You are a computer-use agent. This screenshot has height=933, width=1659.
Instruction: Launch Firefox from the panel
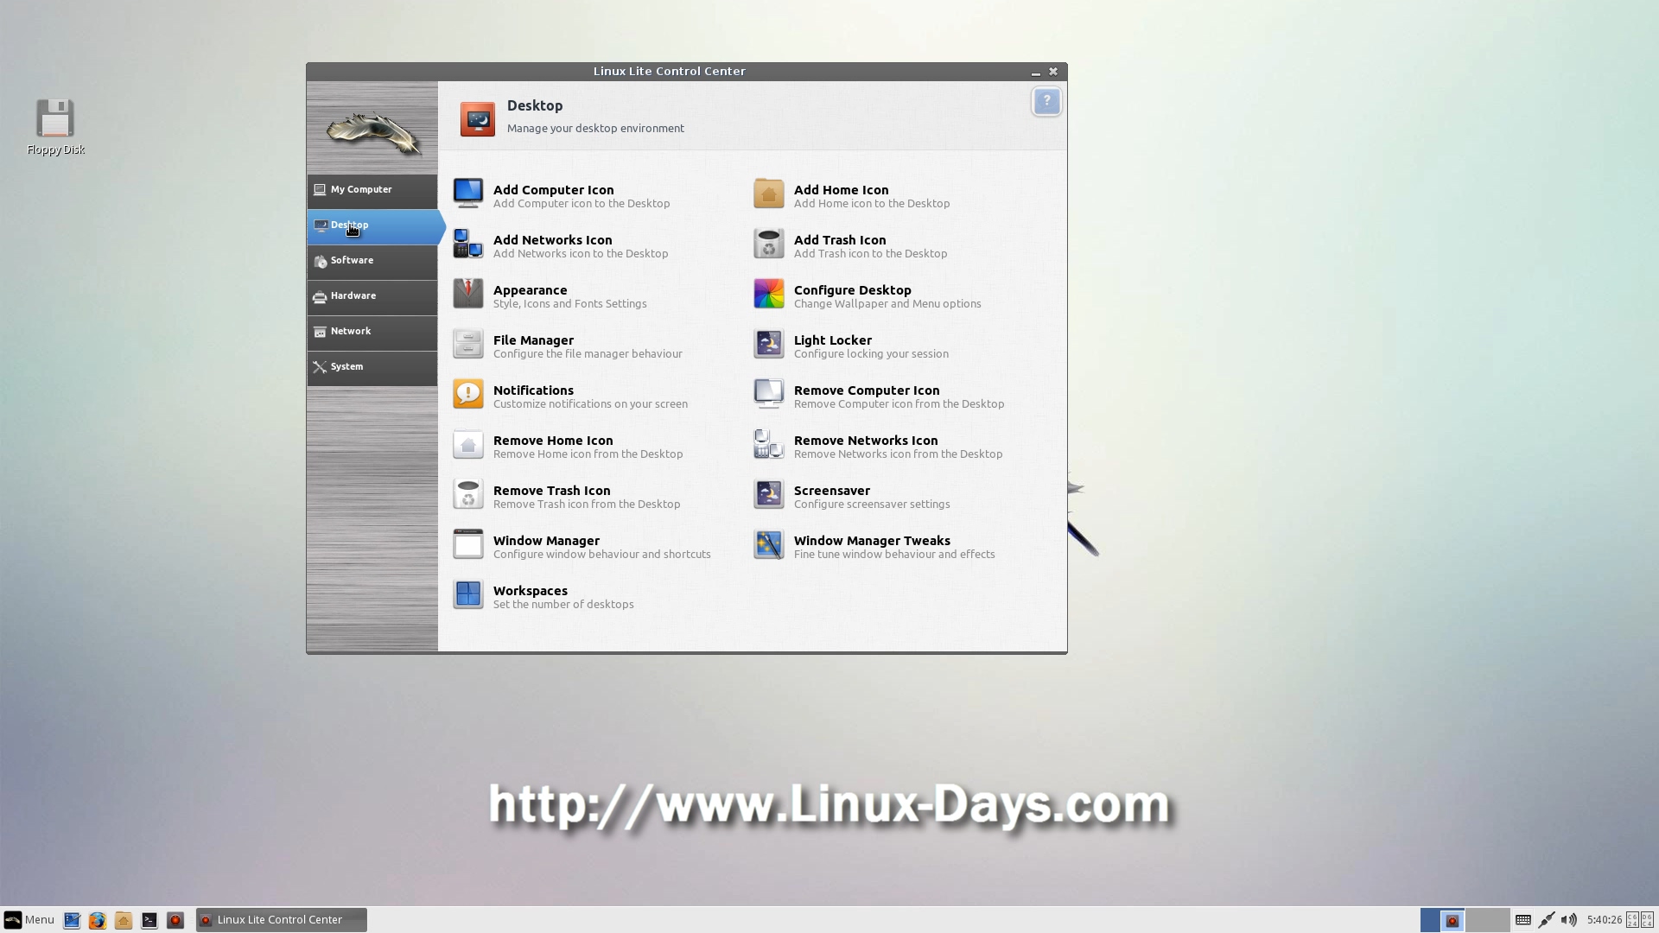[98, 921]
